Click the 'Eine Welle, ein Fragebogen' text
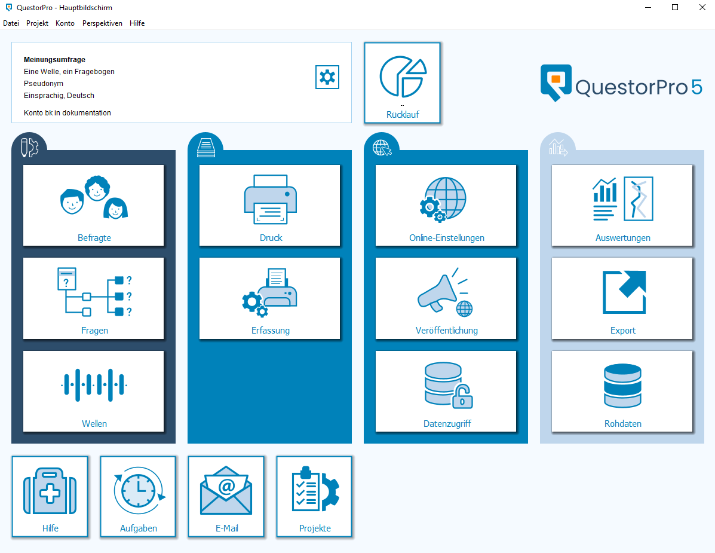Viewport: 715px width, 553px height. 69,72
